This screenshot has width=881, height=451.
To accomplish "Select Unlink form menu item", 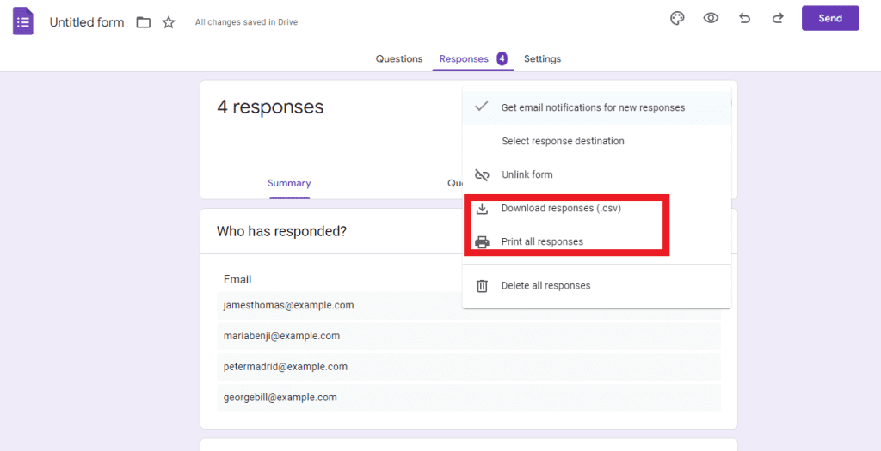I will click(597, 175).
